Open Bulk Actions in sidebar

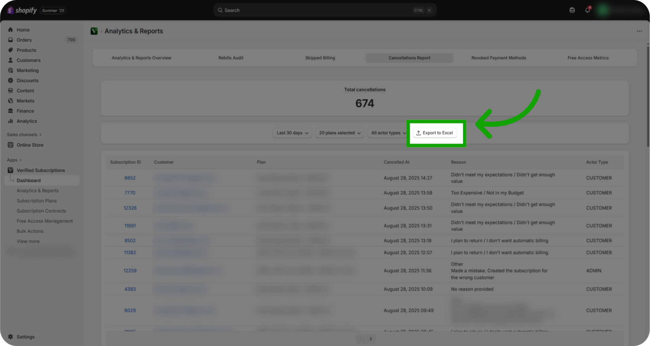click(x=30, y=231)
